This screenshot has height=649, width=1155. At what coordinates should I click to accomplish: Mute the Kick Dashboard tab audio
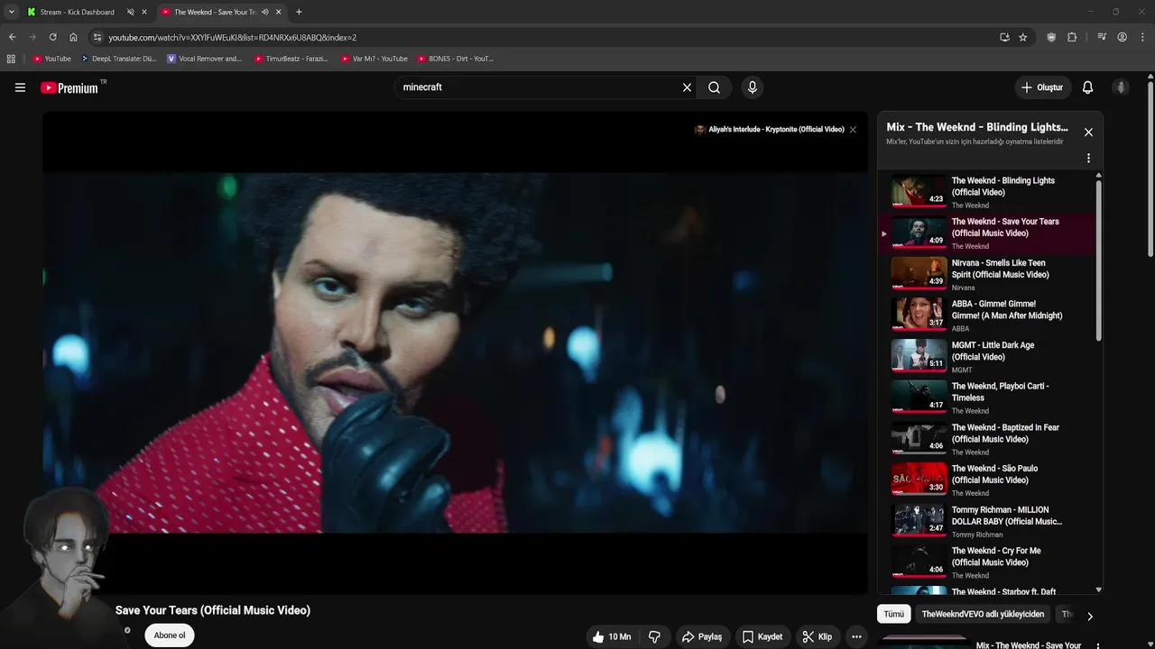(131, 12)
